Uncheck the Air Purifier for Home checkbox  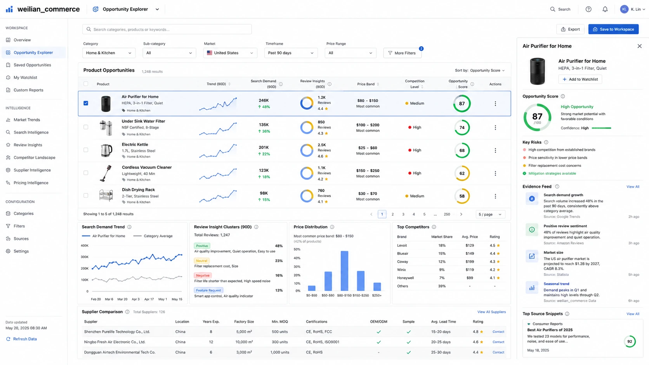[86, 103]
